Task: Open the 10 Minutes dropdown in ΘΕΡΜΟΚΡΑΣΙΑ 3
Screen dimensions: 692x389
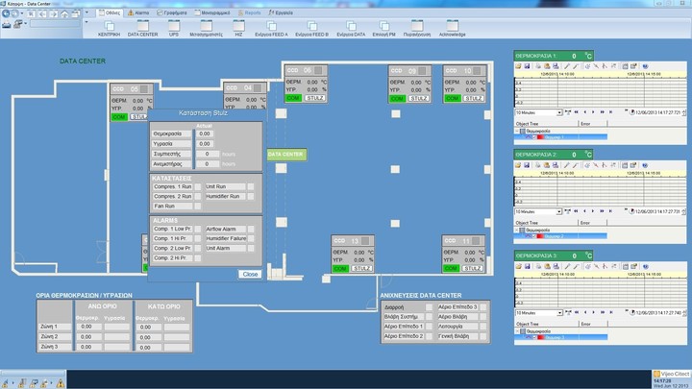Action: point(531,312)
